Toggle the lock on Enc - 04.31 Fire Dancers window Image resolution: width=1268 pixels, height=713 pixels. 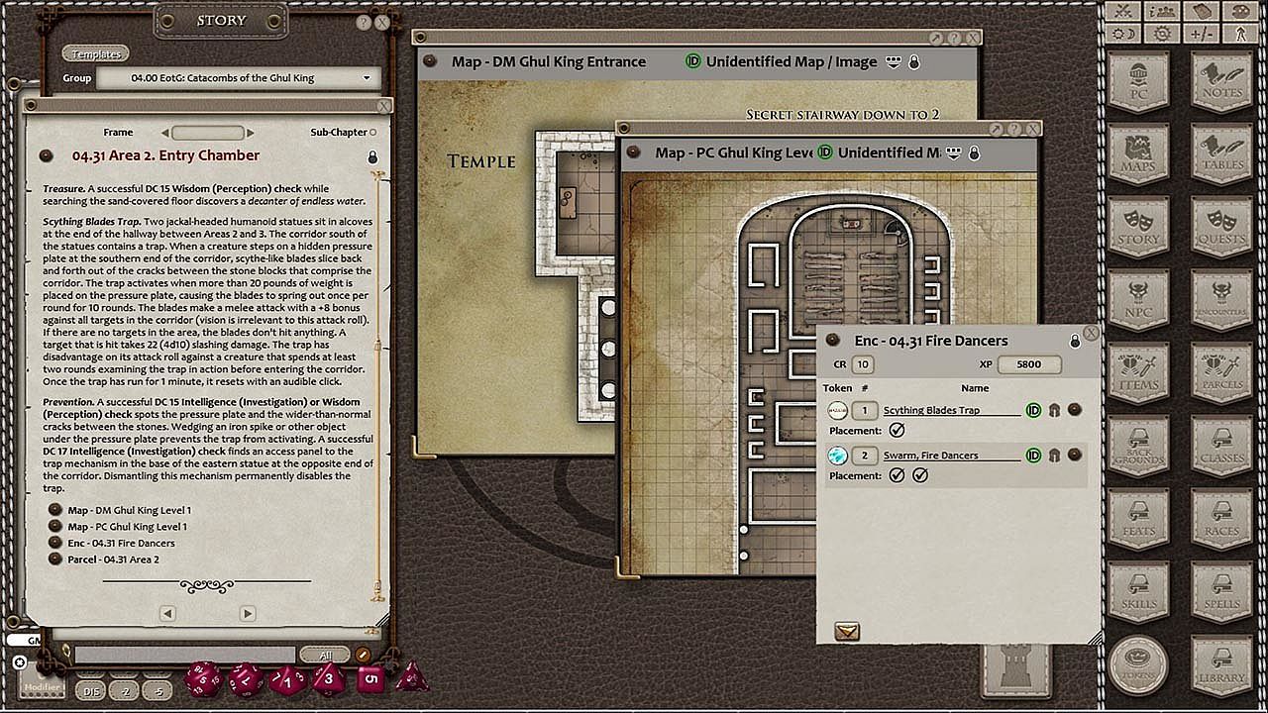coord(1075,342)
